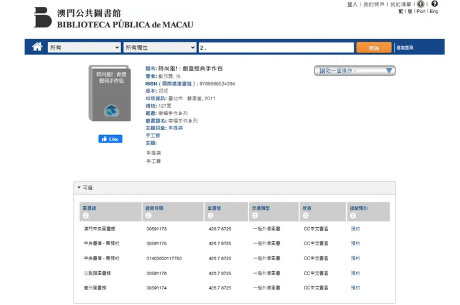
Task: Click 預約 for barcode 01400000117750
Action: 356,258
